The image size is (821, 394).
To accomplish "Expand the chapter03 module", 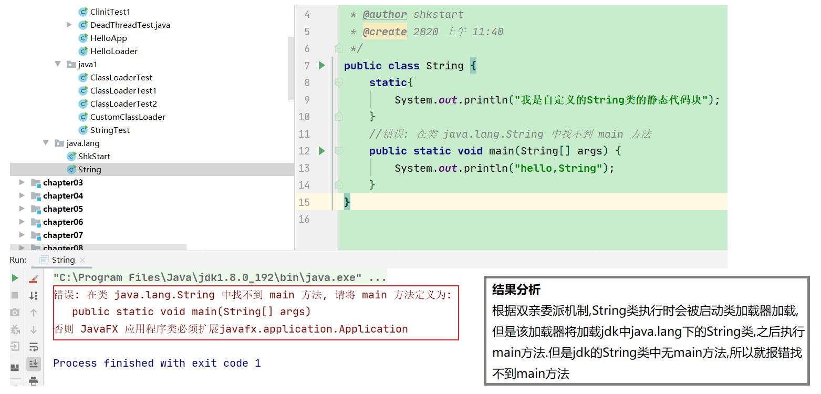I will click(x=22, y=182).
